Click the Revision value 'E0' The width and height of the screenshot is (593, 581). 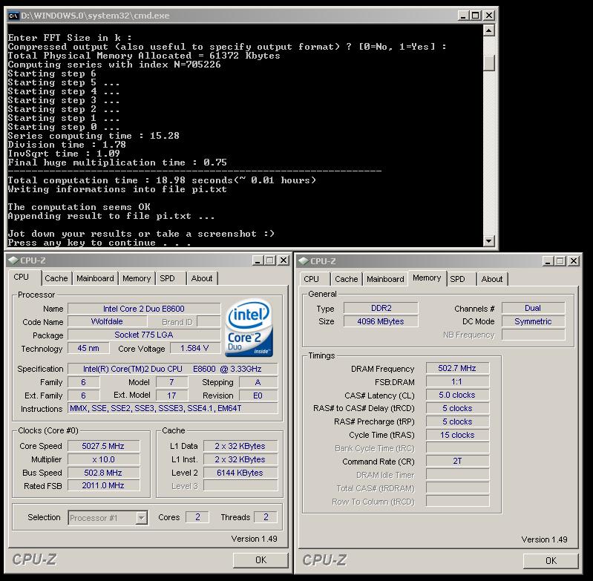tap(258, 395)
